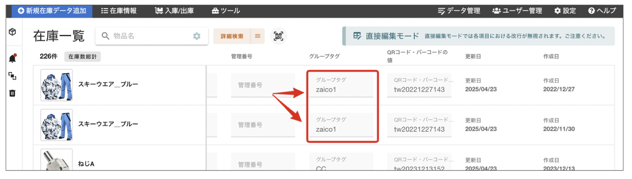Click the QR code scan icon
Image resolution: width=632 pixels, height=179 pixels.
coord(279,36)
